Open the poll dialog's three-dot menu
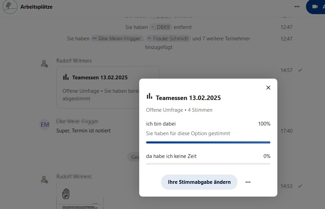The width and height of the screenshot is (325, 209). pos(248,182)
